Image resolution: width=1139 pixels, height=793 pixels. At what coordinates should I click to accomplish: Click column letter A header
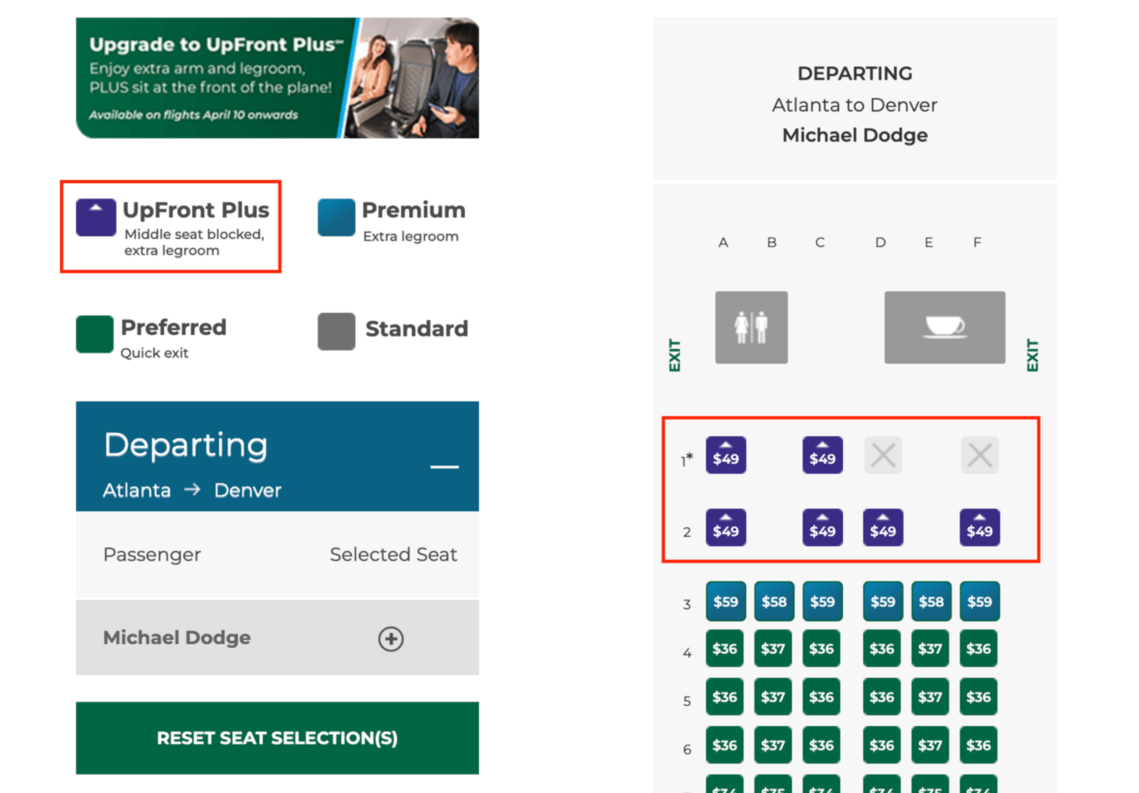coord(723,242)
